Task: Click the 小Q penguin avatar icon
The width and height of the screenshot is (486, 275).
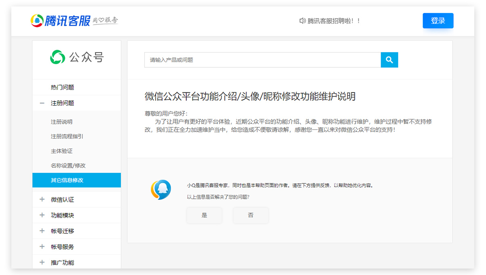Action: click(x=161, y=190)
